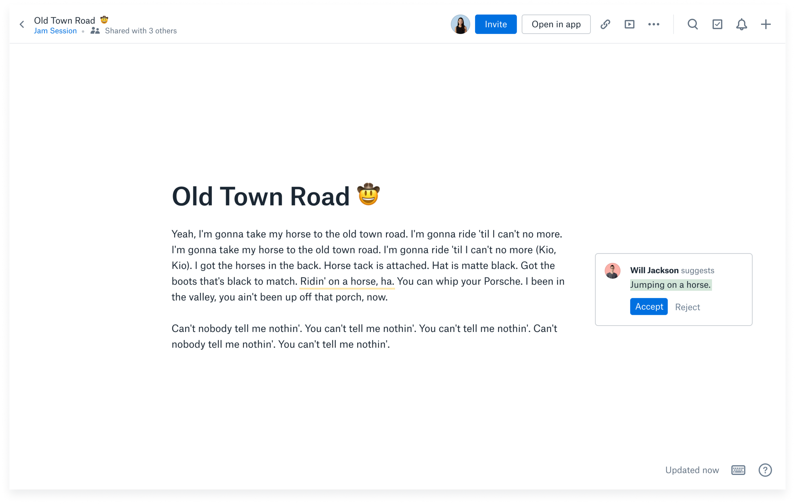
Task: Reject Will Jackson's suggestion
Action: (688, 307)
